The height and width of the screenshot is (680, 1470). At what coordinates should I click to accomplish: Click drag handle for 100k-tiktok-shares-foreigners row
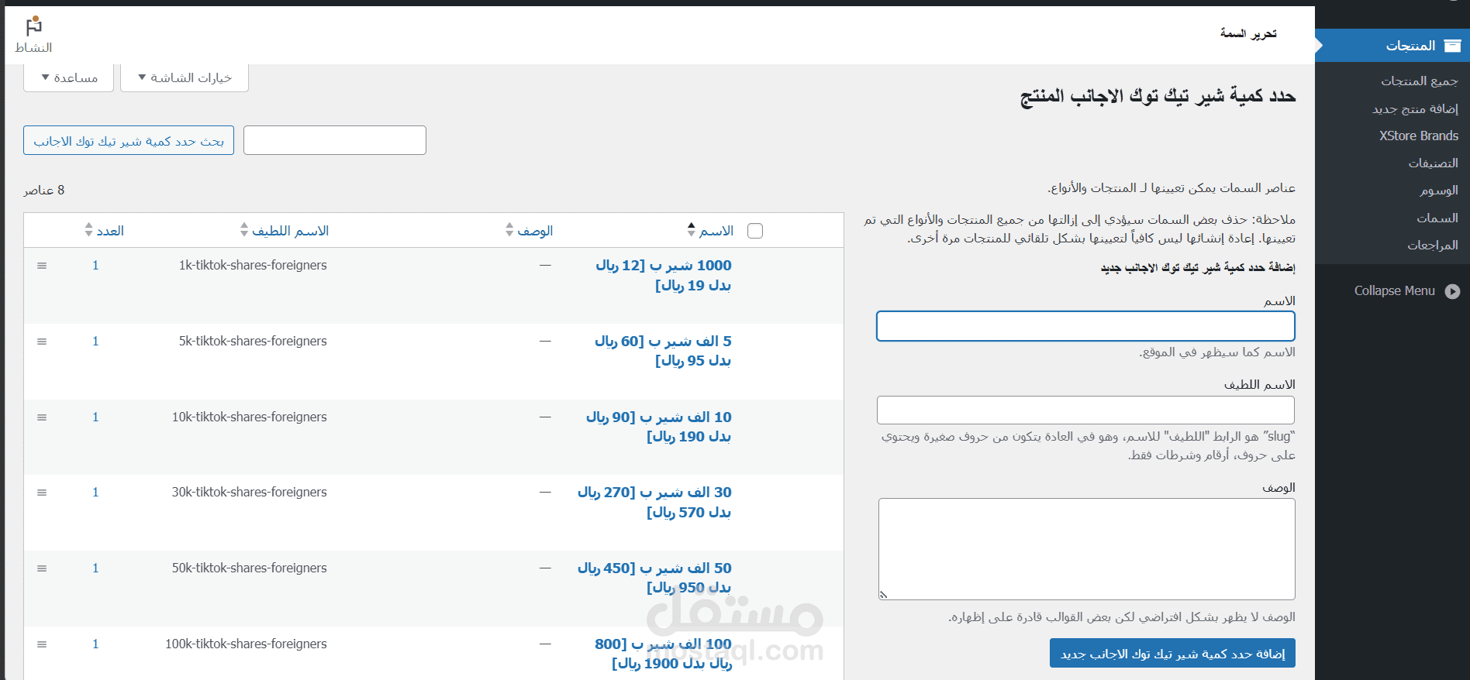(42, 644)
